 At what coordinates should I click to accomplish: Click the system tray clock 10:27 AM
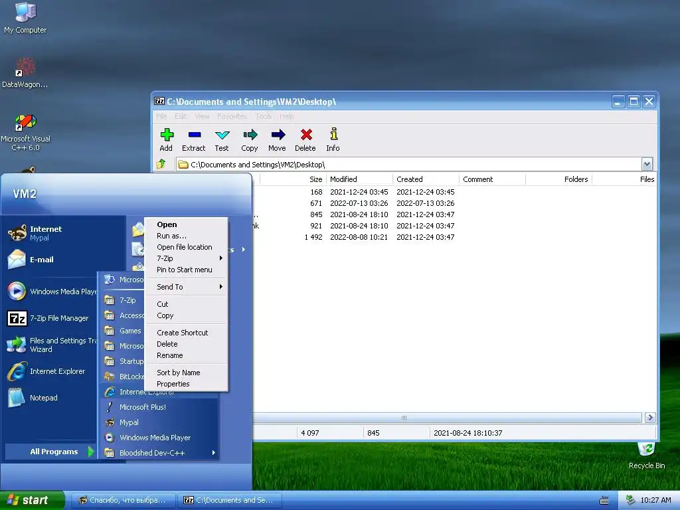(655, 500)
